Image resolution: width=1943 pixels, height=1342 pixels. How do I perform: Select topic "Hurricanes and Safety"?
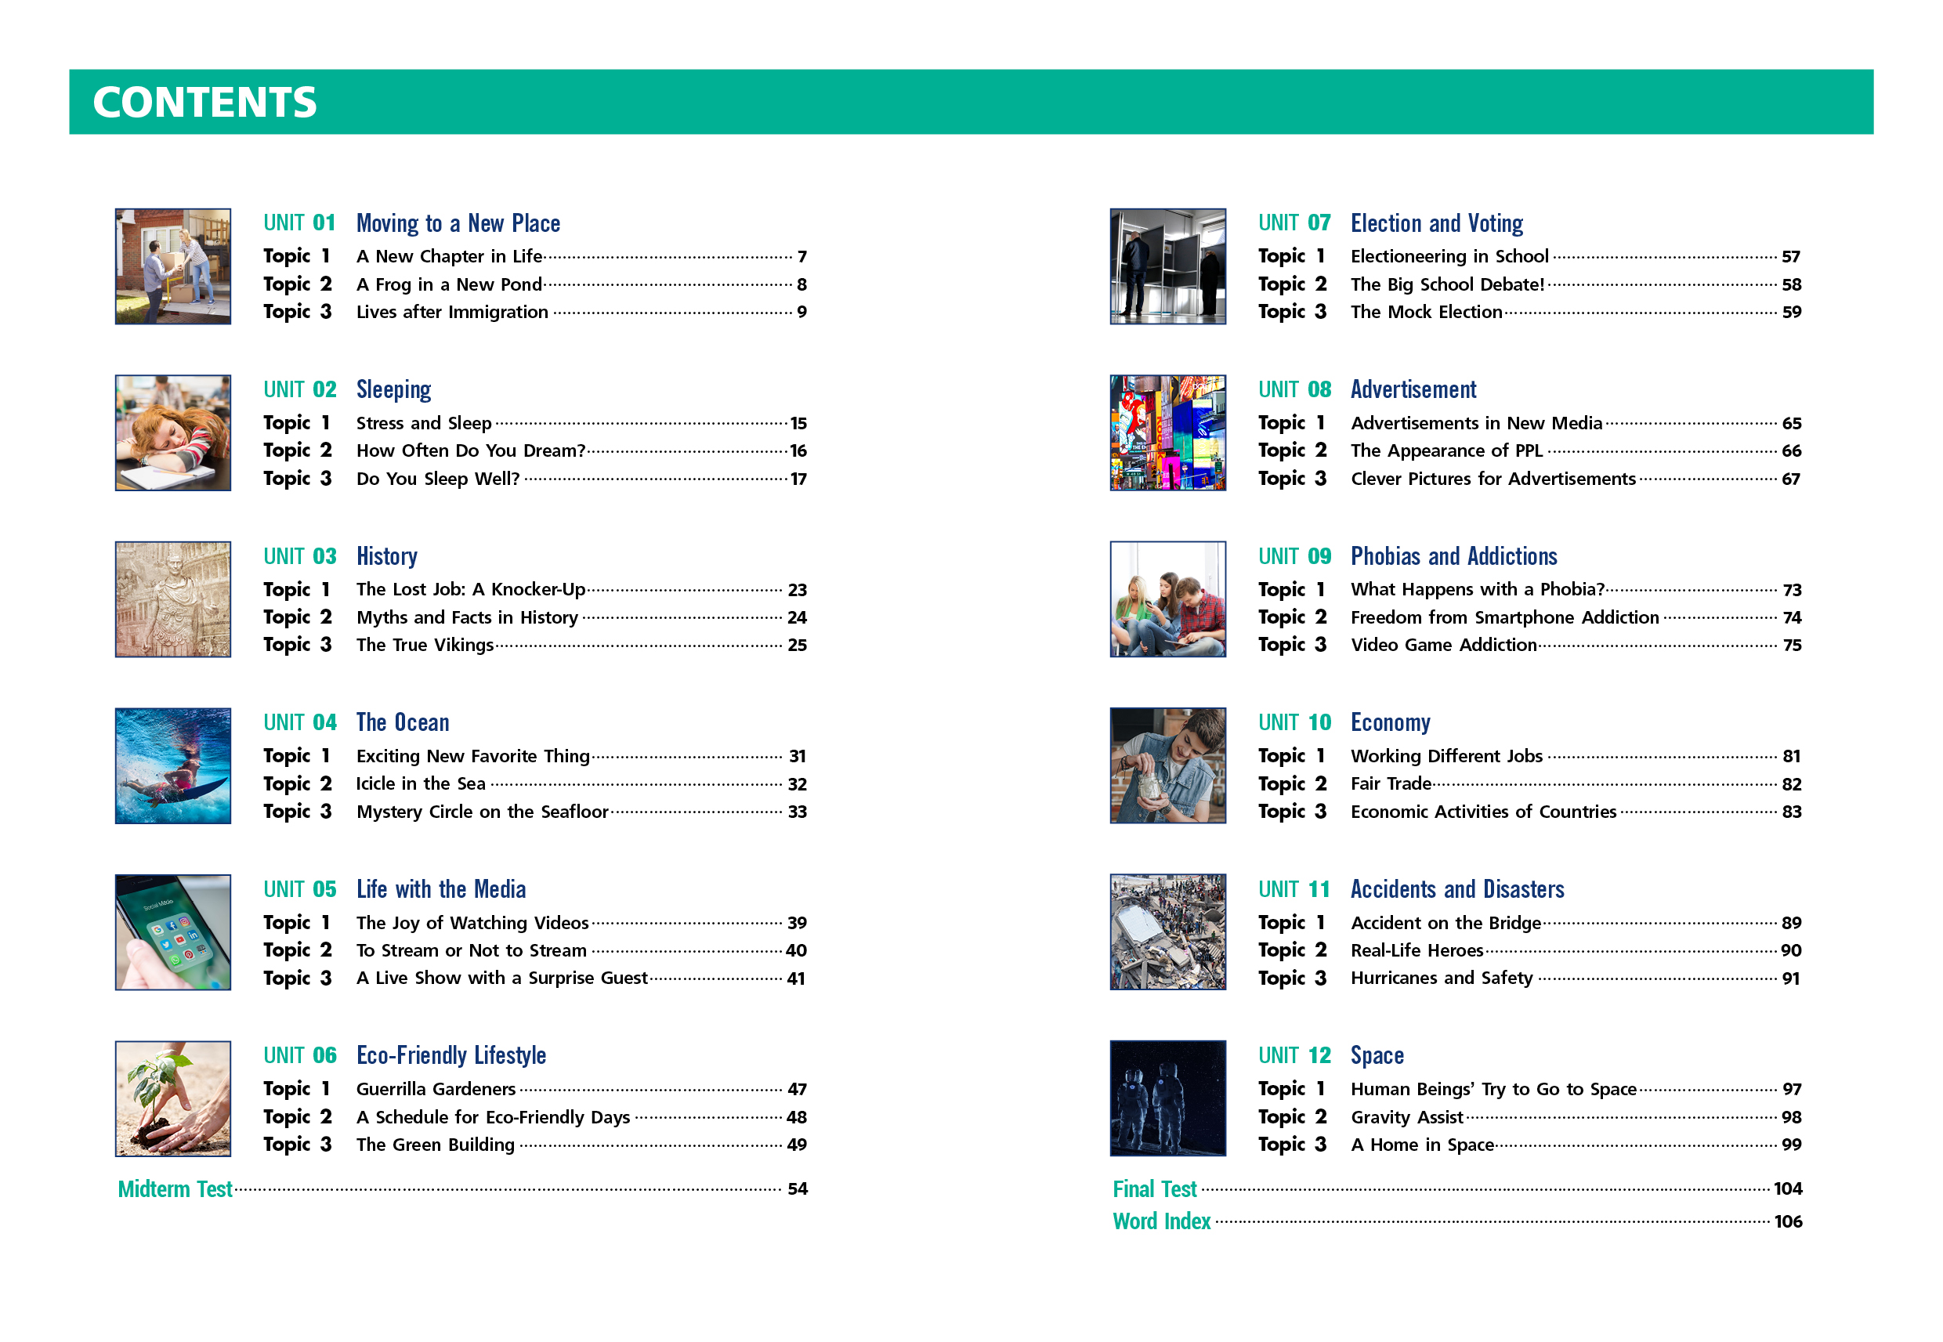(x=1442, y=978)
